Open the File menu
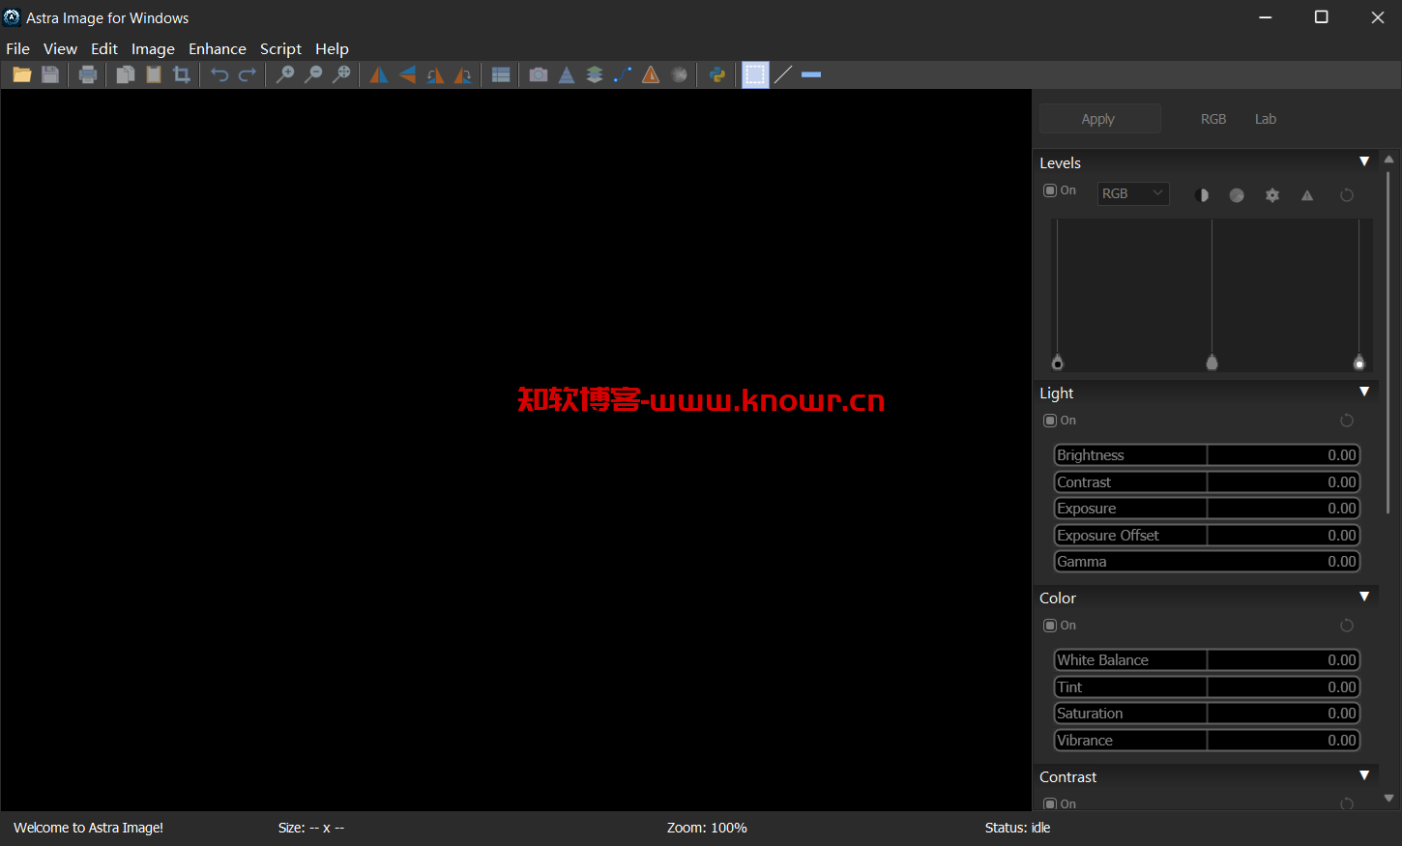This screenshot has height=846, width=1402. coord(17,48)
